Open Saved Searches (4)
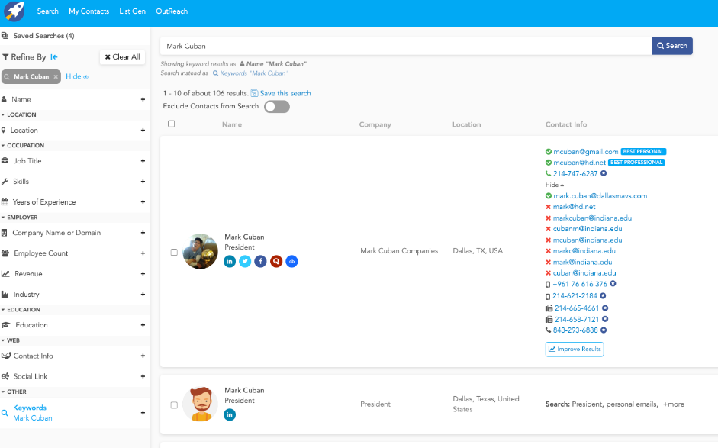Screen dimensions: 718x448 coord(44,35)
